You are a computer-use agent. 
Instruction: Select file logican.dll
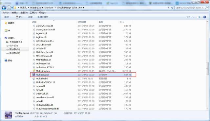[41, 37]
